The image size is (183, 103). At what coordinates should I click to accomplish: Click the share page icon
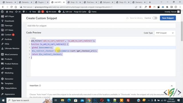[136, 7]
